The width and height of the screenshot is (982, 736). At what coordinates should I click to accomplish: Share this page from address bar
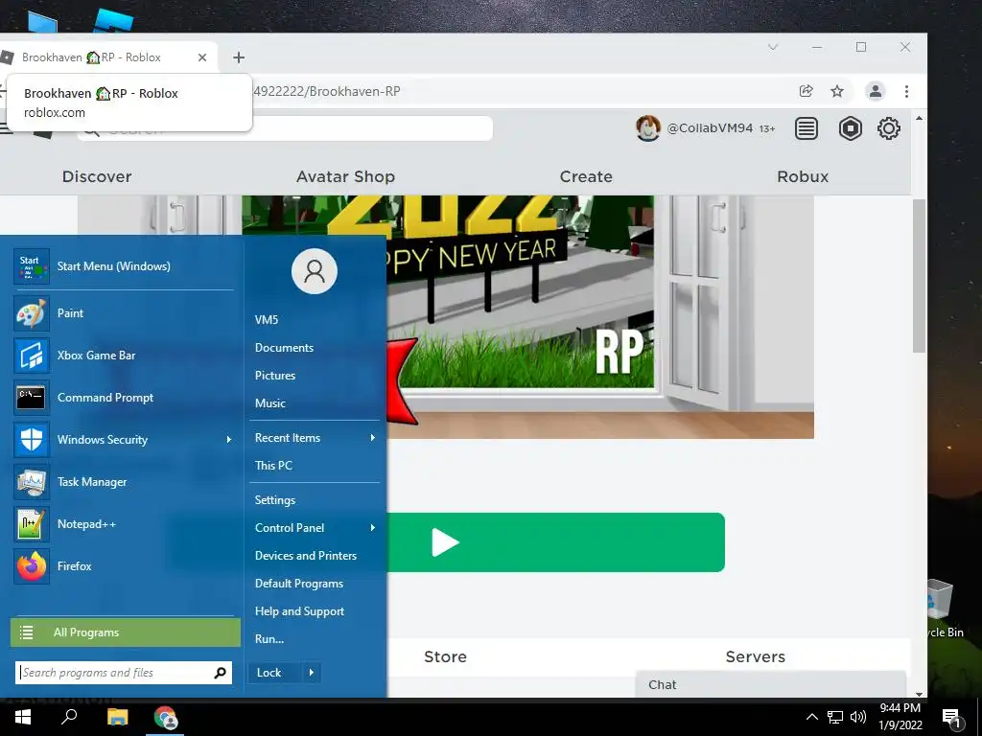coord(806,91)
